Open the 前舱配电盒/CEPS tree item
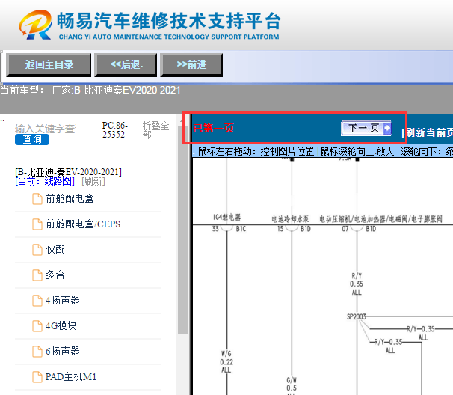Viewport: 453px width, 395px height. coord(83,224)
